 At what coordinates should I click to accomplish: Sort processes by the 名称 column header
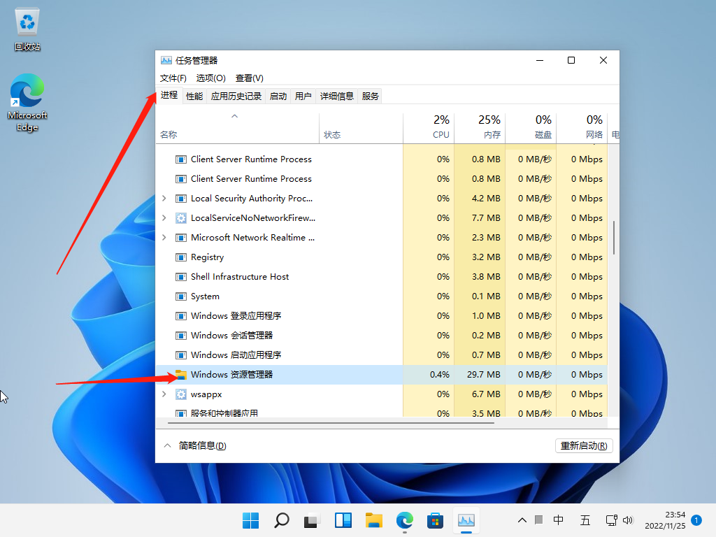click(238, 128)
